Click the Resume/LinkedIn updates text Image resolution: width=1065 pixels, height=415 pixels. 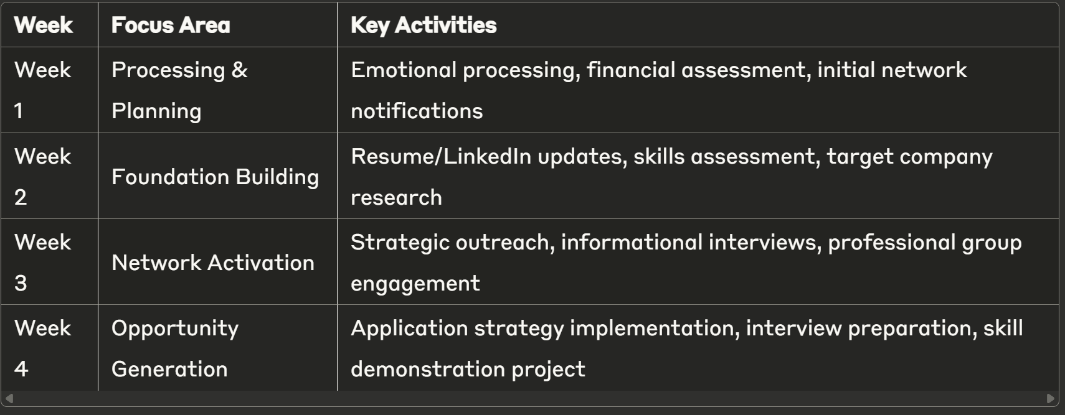(486, 156)
